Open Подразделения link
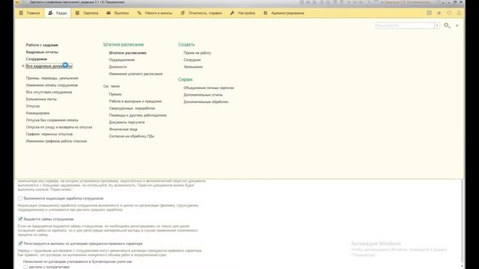The height and width of the screenshot is (269, 479). point(121,60)
